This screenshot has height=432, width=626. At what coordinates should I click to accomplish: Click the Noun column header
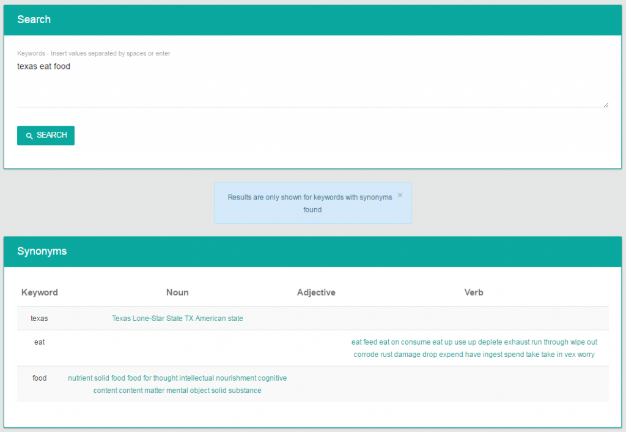pyautogui.click(x=177, y=292)
